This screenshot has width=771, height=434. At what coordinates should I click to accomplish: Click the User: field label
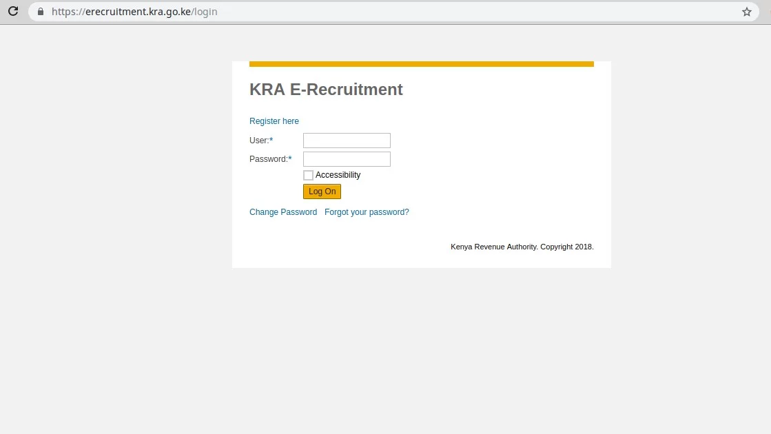pyautogui.click(x=261, y=141)
